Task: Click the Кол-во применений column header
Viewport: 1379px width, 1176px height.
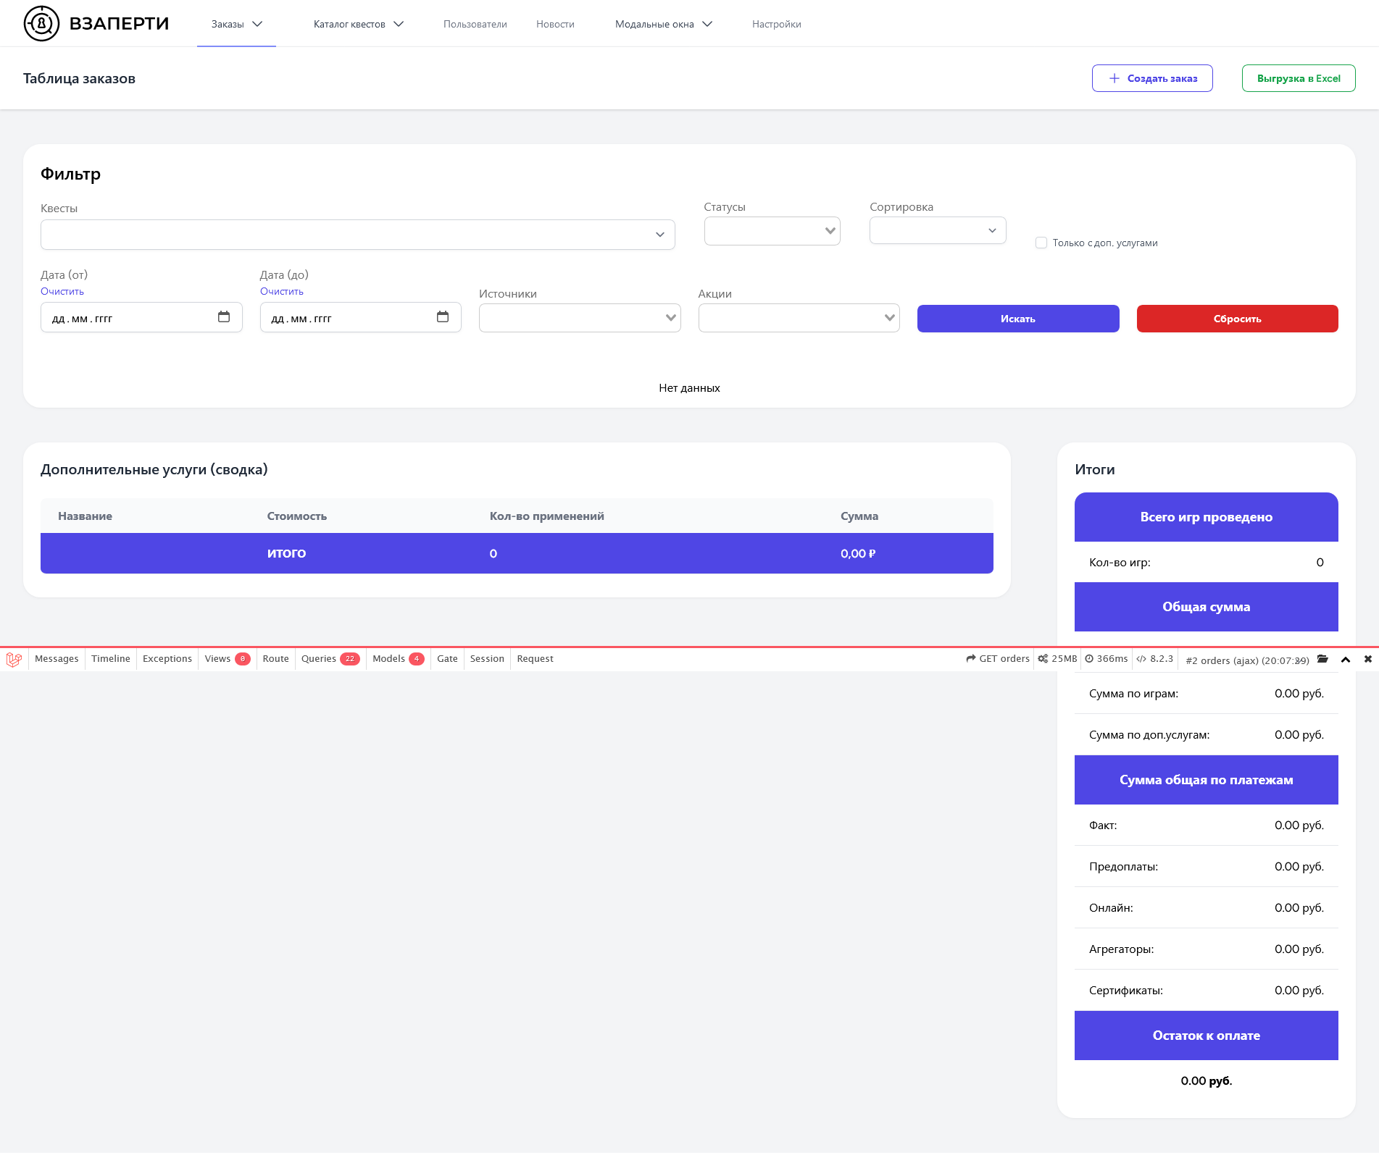Action: pos(547,516)
